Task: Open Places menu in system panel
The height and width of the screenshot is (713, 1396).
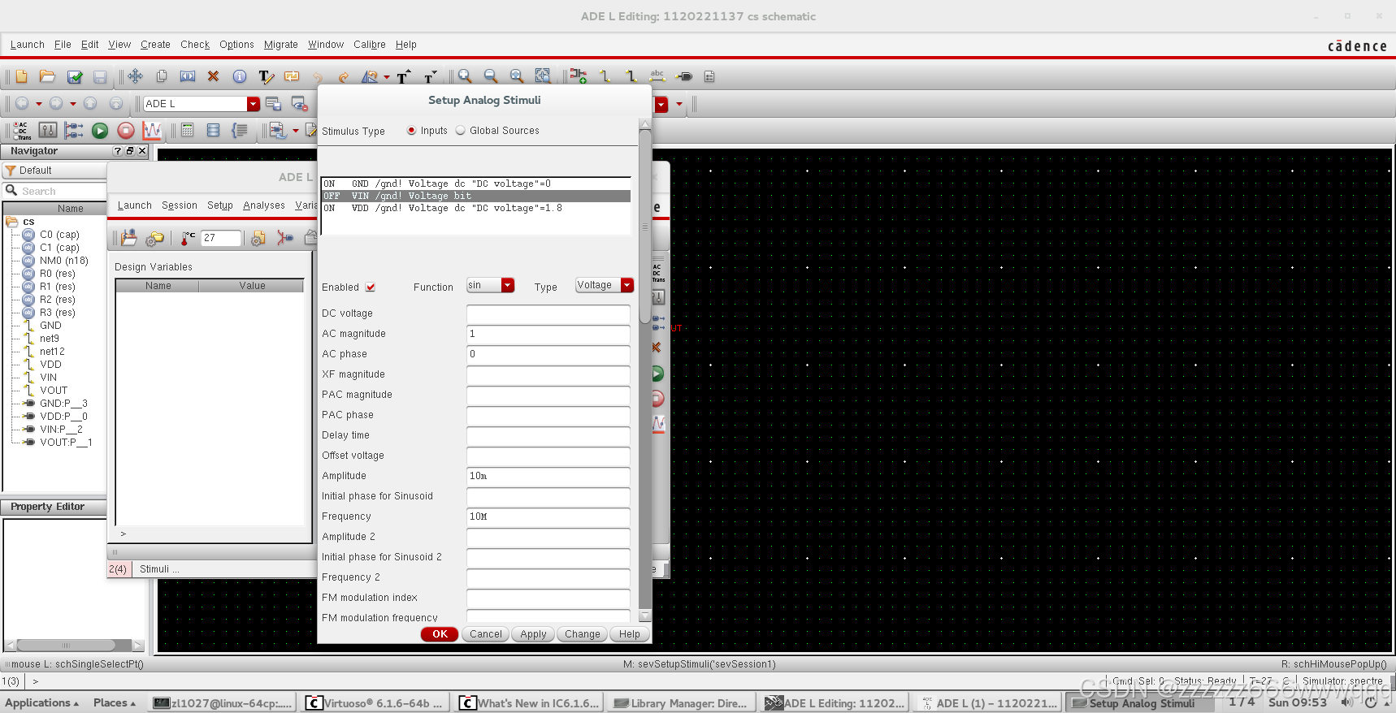Action: [115, 703]
